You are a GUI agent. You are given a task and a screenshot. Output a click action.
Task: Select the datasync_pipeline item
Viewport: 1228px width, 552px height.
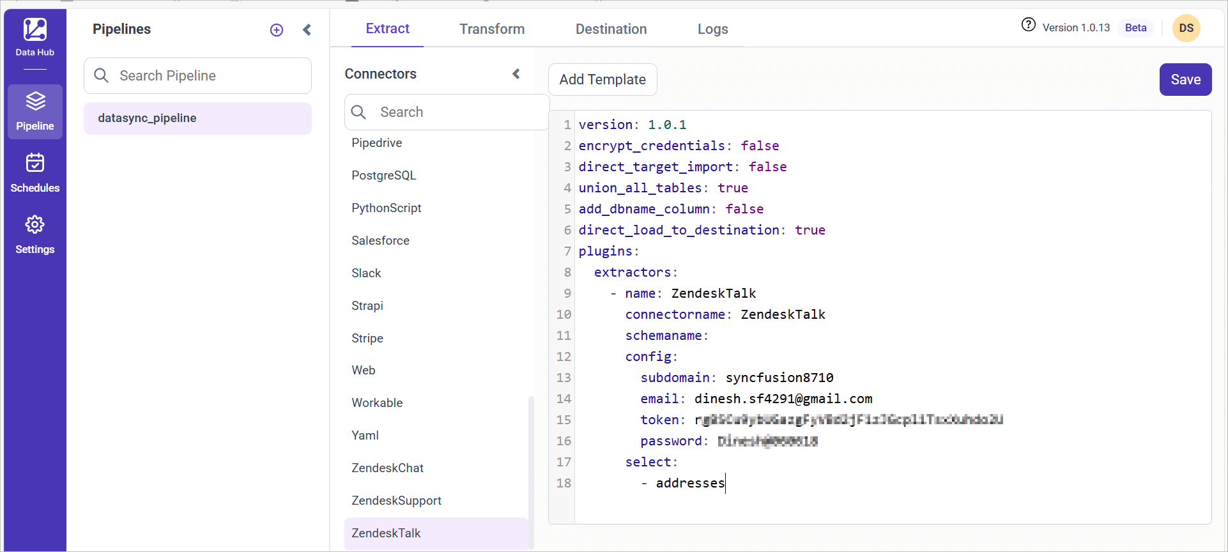[x=198, y=118]
